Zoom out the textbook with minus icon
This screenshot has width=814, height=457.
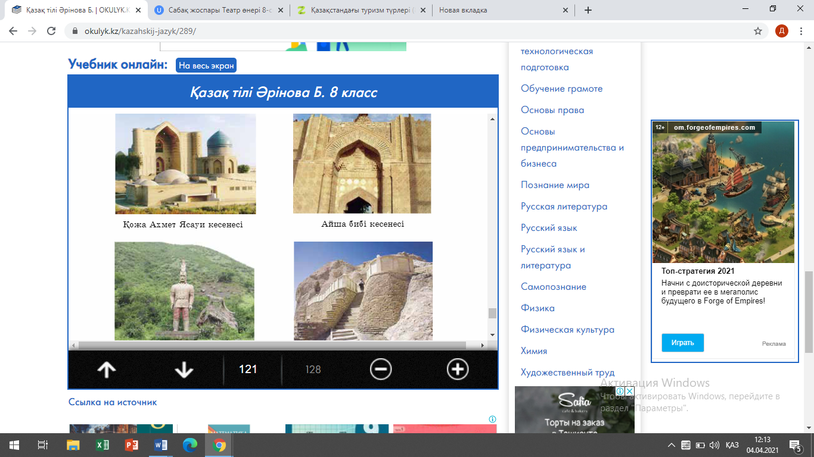pos(381,370)
